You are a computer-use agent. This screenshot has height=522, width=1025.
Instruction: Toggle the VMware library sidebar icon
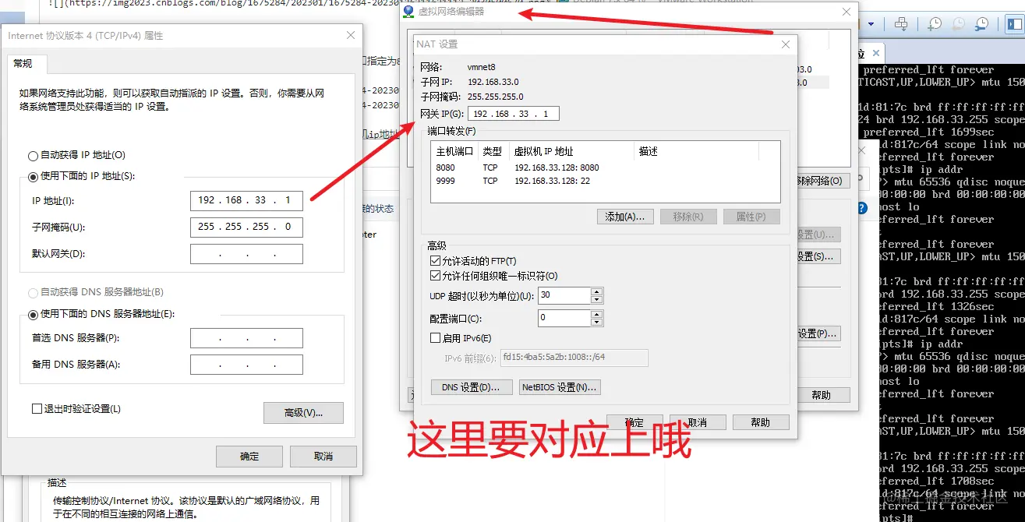click(x=1015, y=24)
